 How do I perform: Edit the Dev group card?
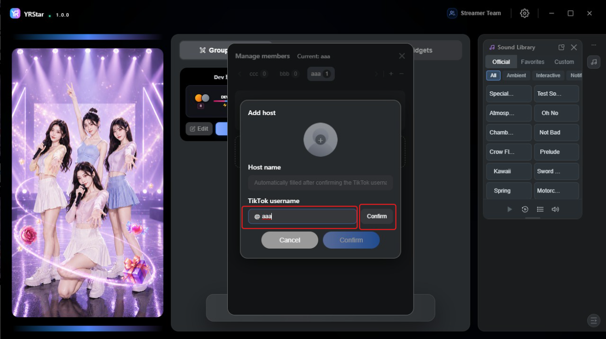(x=199, y=129)
